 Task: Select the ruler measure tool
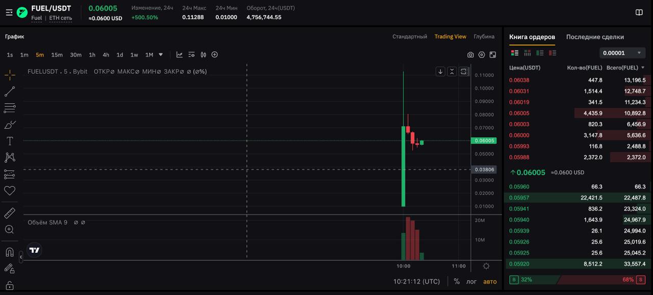[10, 213]
